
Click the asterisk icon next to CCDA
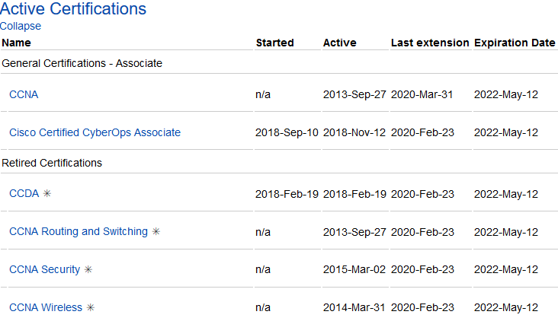(x=47, y=194)
